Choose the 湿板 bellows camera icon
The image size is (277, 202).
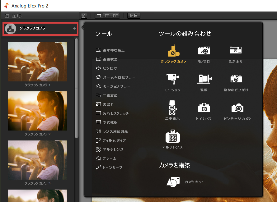[204, 79]
